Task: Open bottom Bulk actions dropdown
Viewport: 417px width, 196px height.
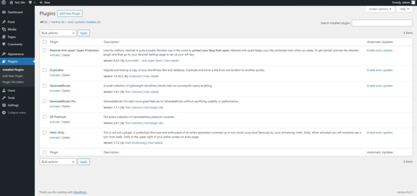Action: (58, 162)
